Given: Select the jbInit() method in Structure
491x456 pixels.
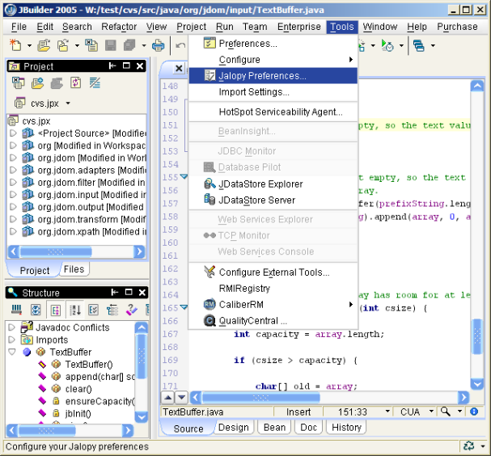Looking at the screenshot, I should tap(78, 413).
